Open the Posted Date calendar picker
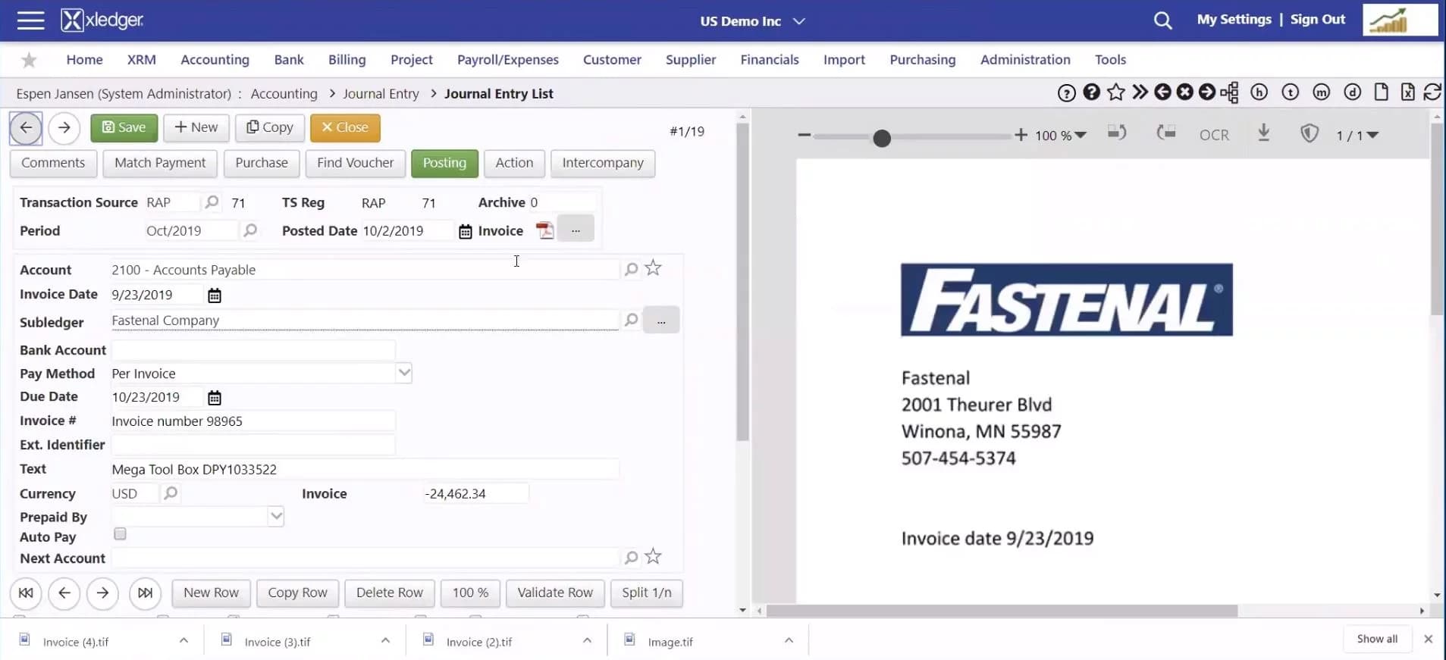 coord(466,232)
